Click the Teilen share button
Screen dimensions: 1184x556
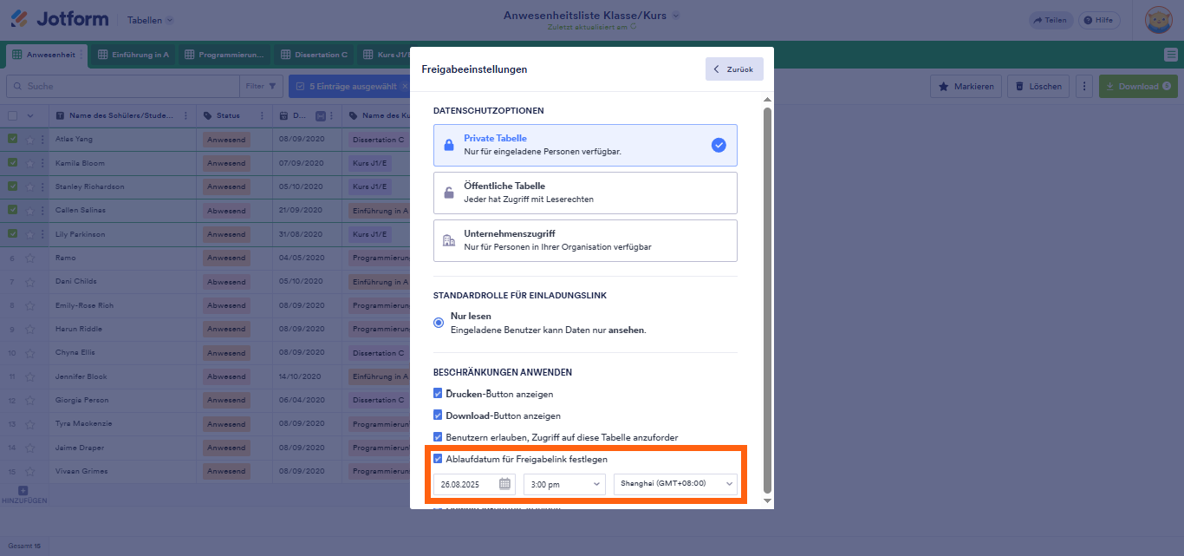pyautogui.click(x=1051, y=20)
